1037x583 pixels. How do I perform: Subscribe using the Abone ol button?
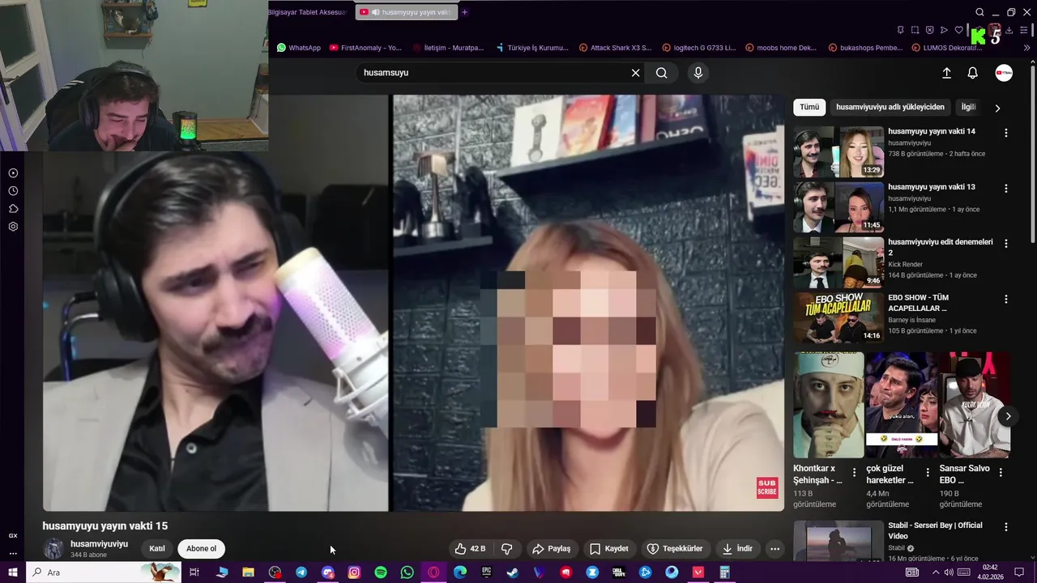(201, 548)
